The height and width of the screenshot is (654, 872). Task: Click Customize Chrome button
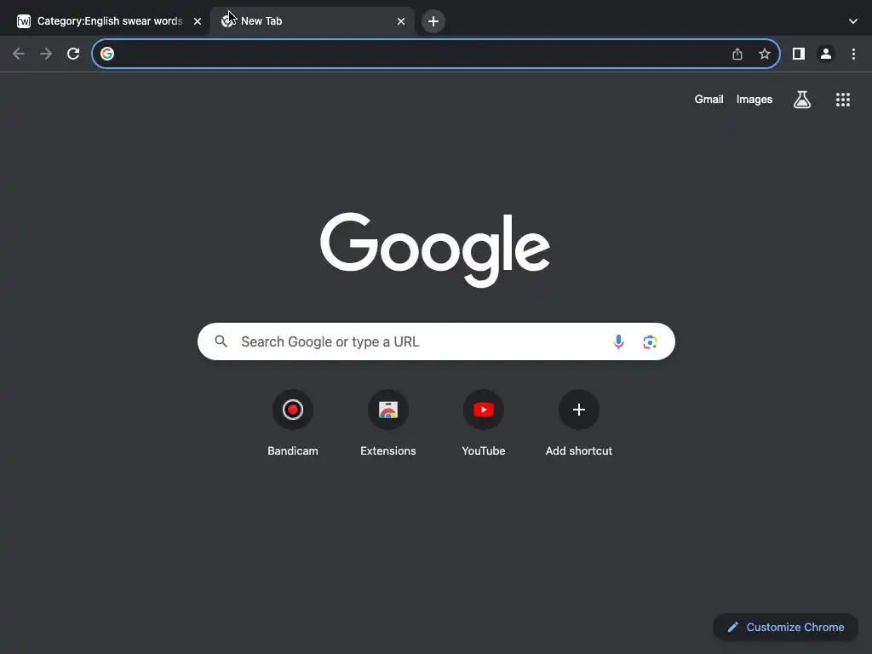[786, 628]
